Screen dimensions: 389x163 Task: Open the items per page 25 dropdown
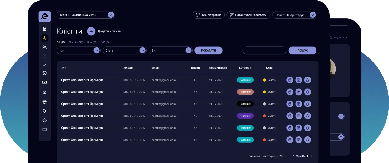(x=283, y=156)
